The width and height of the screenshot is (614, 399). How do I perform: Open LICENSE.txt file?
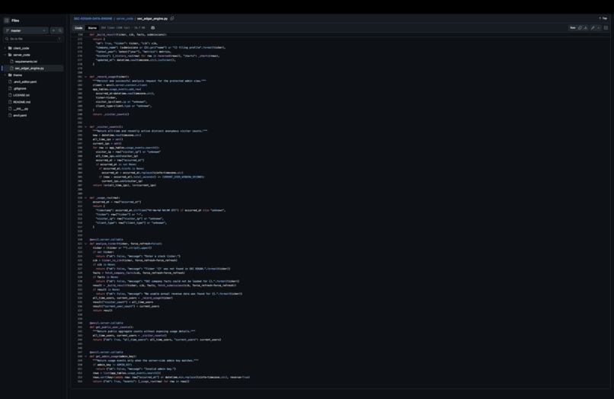[x=21, y=95]
